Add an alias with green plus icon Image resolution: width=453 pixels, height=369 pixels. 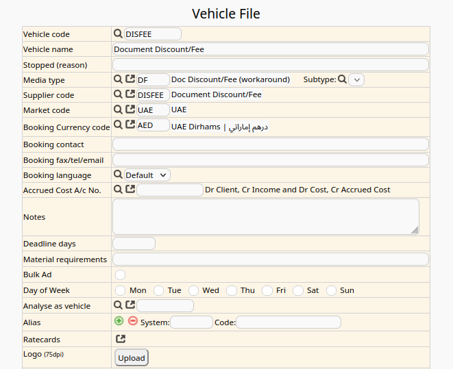pos(119,321)
